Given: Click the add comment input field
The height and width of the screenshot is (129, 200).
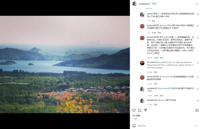Looking at the screenshot, I should coord(165,126).
